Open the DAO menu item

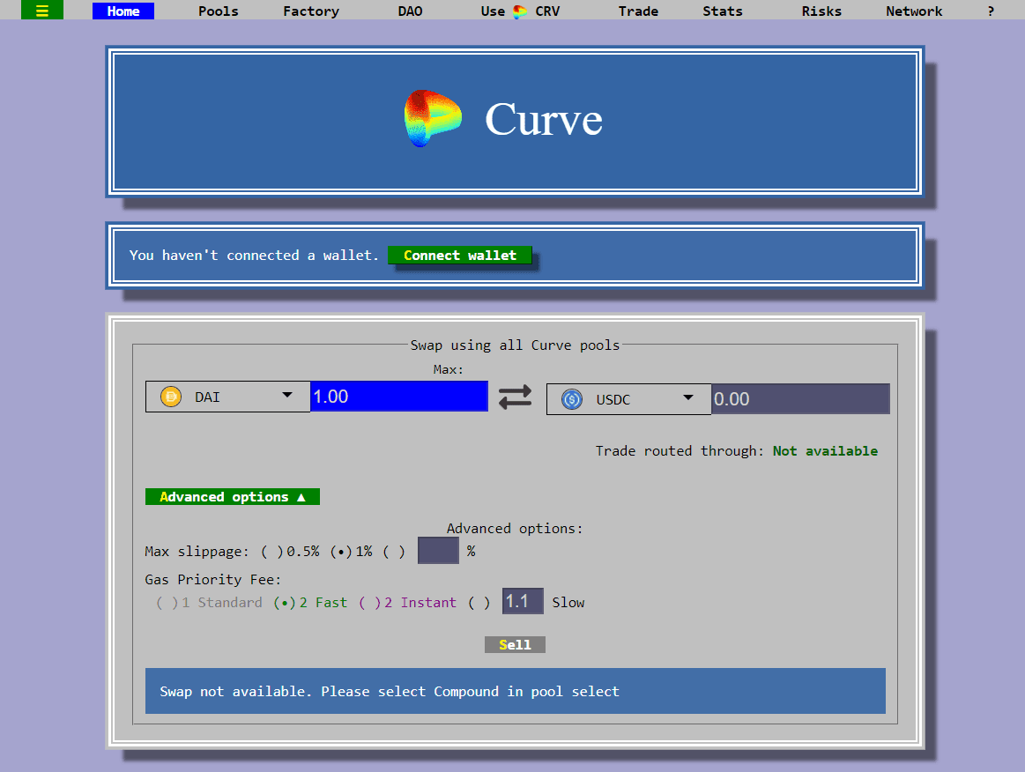tap(410, 11)
